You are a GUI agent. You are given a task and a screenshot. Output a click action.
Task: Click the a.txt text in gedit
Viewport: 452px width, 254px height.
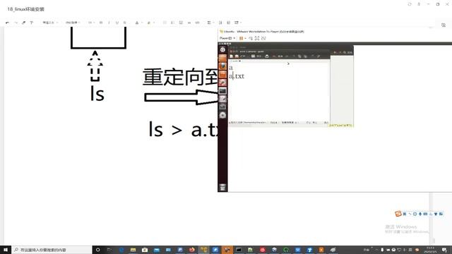coord(237,76)
